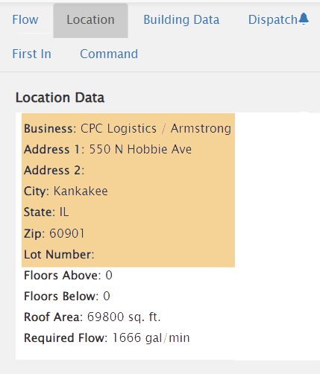
Task: Open the Flow tab
Action: (25, 19)
